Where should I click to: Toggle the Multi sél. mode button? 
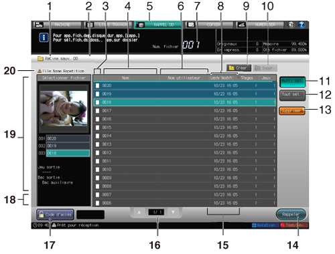[x=292, y=82]
